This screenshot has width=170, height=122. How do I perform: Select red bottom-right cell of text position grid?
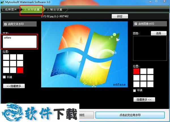pyautogui.click(x=20, y=70)
